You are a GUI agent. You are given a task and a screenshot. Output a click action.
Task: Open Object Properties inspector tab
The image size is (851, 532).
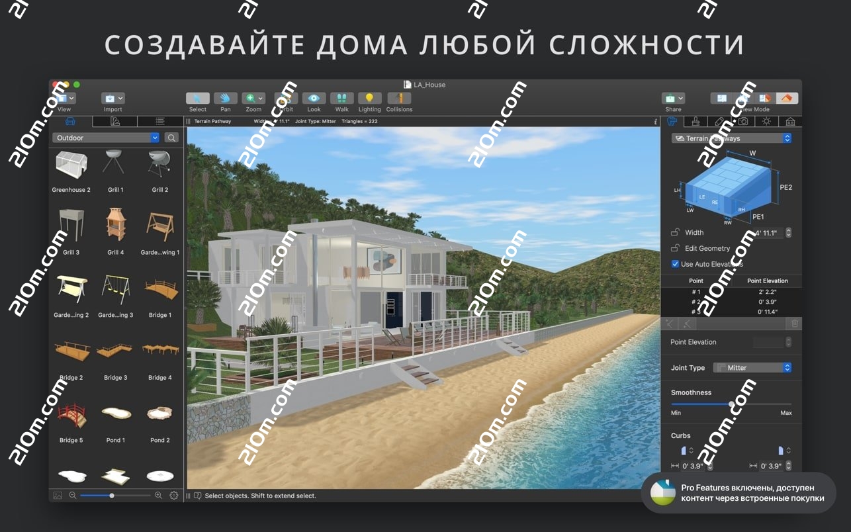tap(672, 121)
